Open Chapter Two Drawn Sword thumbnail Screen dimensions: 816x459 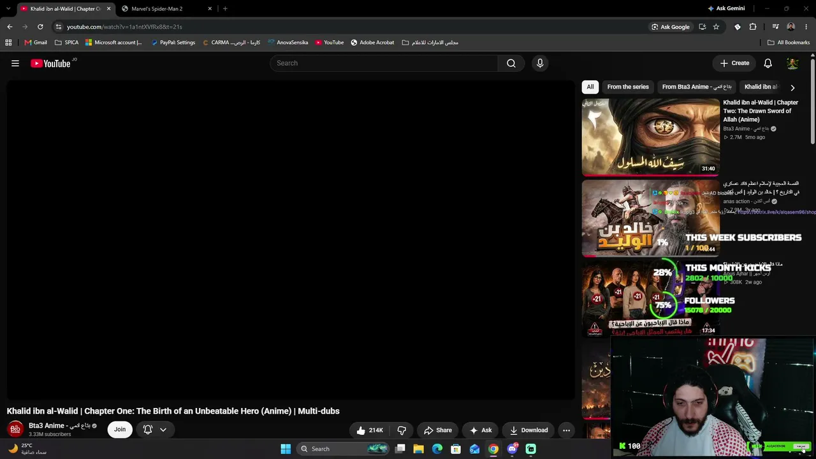click(650, 137)
